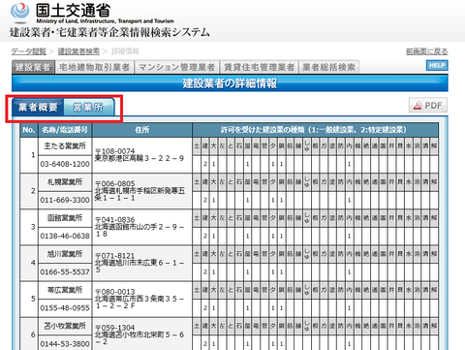Image resolution: width=465 pixels, height=350 pixels.
Task: Click the 名称/電話番号 column header
Action: pyautogui.click(x=65, y=130)
